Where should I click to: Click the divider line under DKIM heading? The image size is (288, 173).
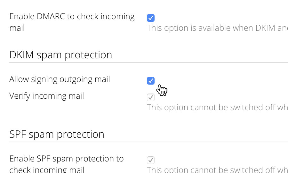click(x=148, y=62)
